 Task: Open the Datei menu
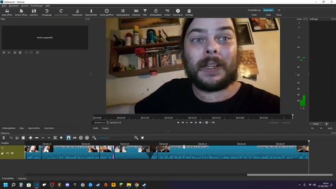4,6
